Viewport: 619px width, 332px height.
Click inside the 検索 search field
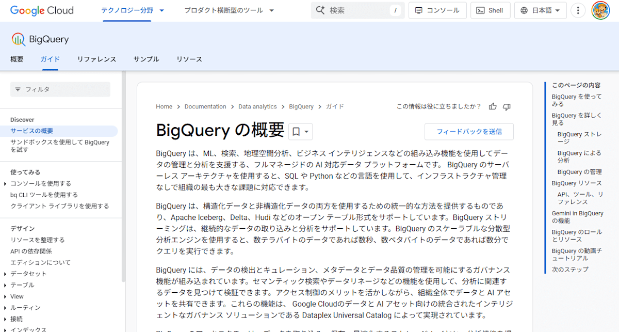[x=351, y=10]
